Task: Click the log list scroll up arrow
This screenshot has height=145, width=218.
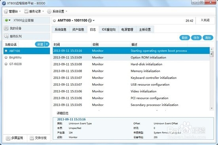Action: tap(212, 49)
